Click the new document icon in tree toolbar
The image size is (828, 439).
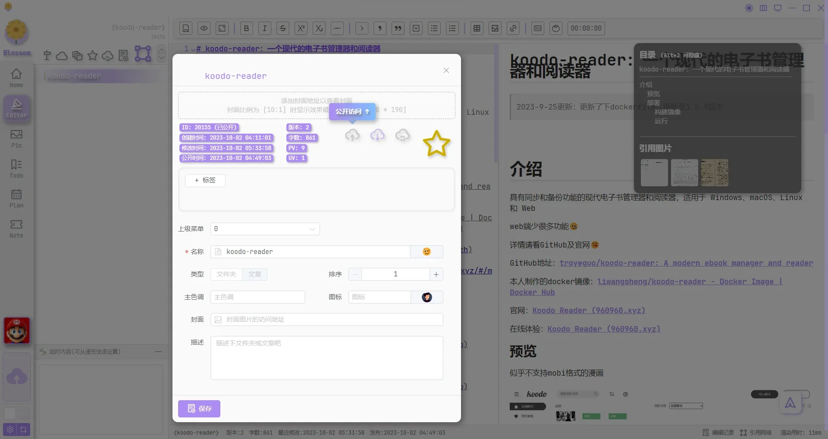tap(123, 55)
